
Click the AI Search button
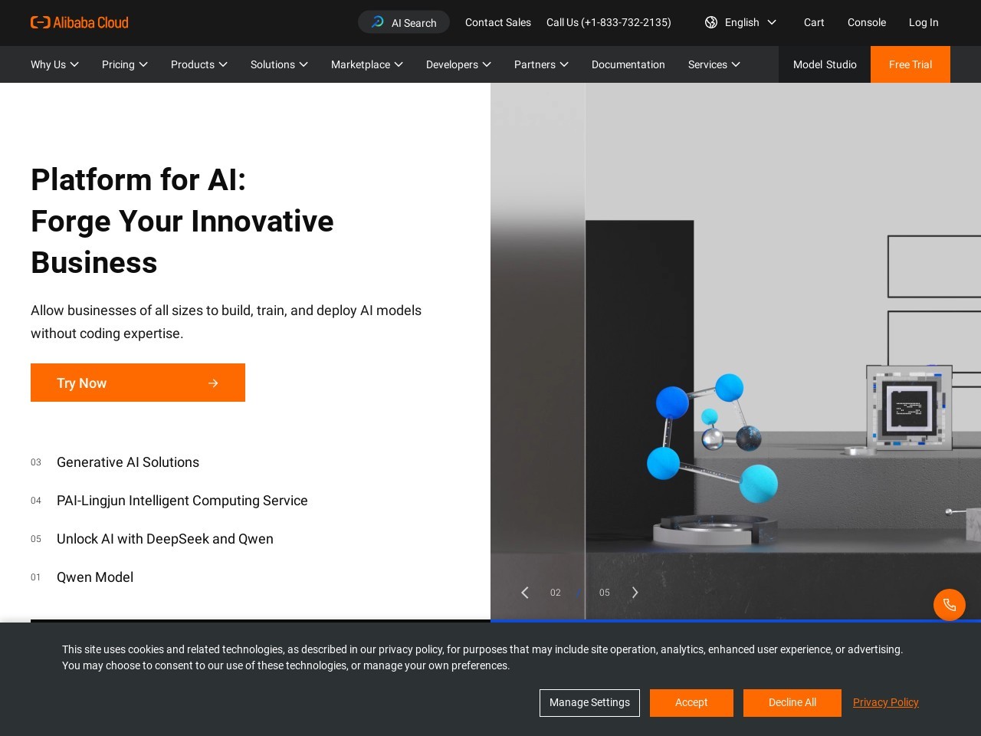(x=404, y=22)
